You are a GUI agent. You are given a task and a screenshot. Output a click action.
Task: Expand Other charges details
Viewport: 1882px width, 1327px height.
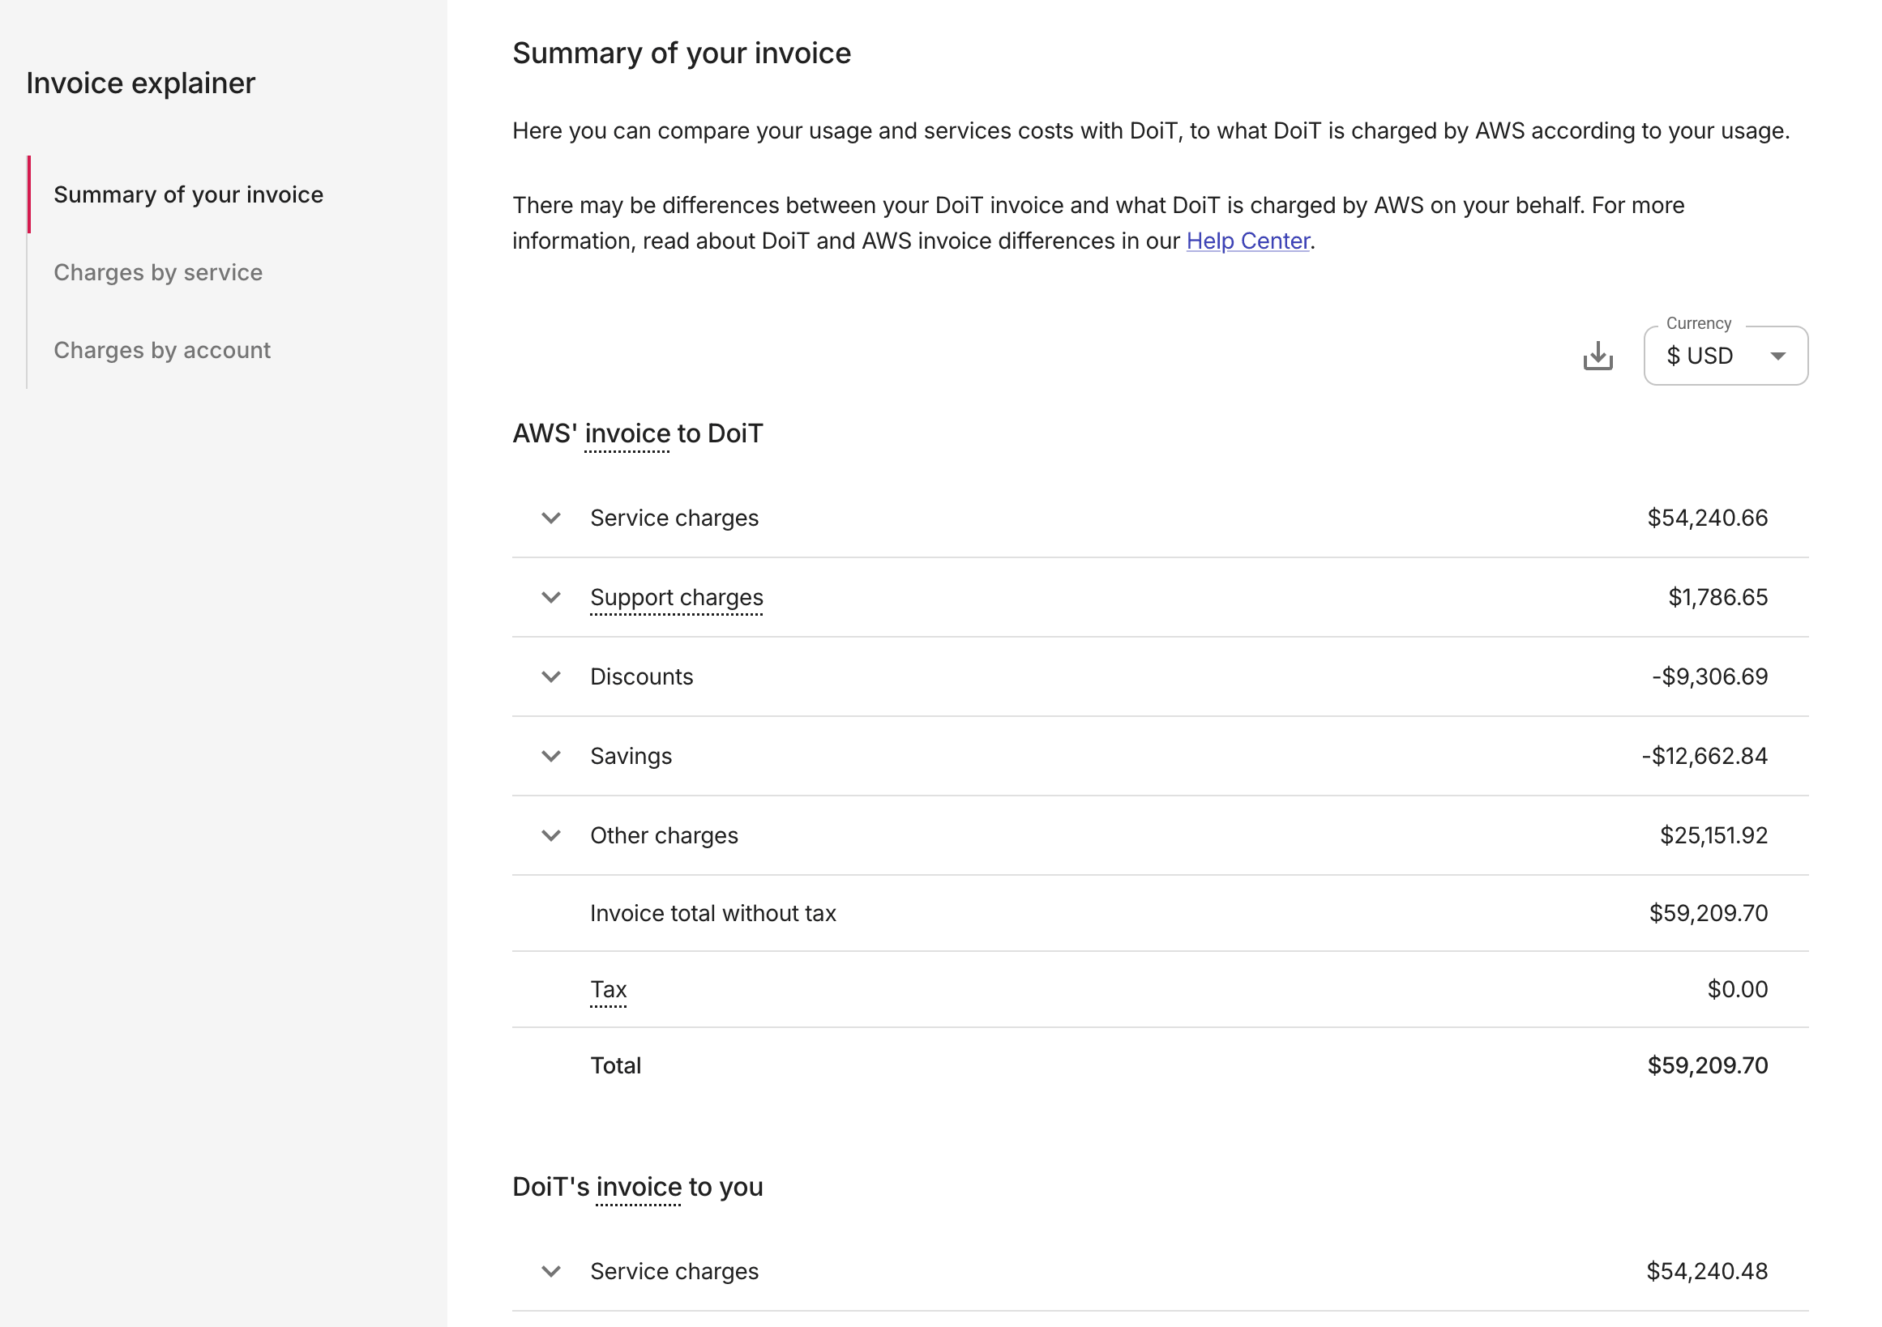click(551, 834)
